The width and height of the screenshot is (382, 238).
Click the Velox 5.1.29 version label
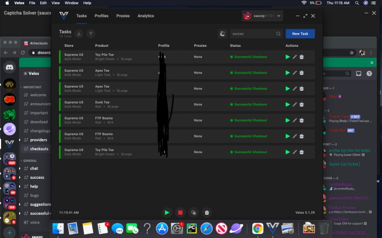305,212
